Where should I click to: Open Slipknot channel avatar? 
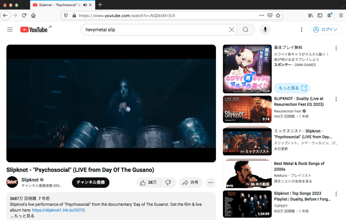12,182
